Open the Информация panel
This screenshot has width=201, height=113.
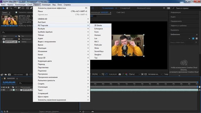pyautogui.click(x=176, y=13)
